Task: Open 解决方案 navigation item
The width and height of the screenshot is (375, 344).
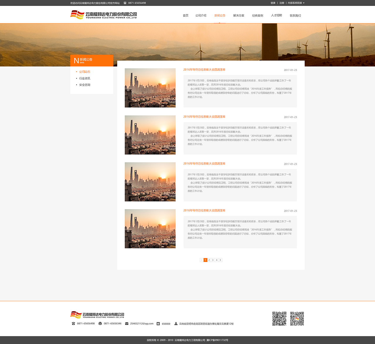Action: (x=239, y=16)
